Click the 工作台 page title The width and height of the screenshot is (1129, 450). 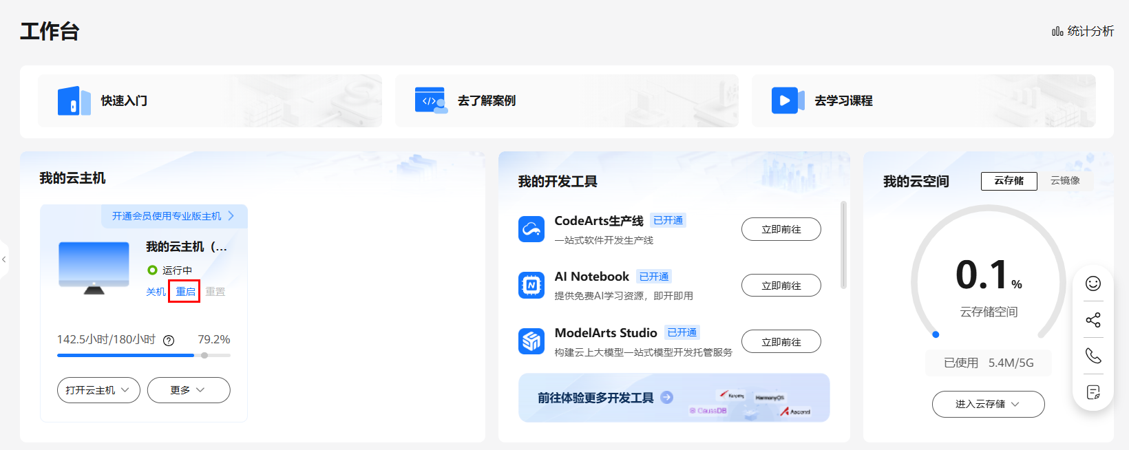[x=50, y=31]
